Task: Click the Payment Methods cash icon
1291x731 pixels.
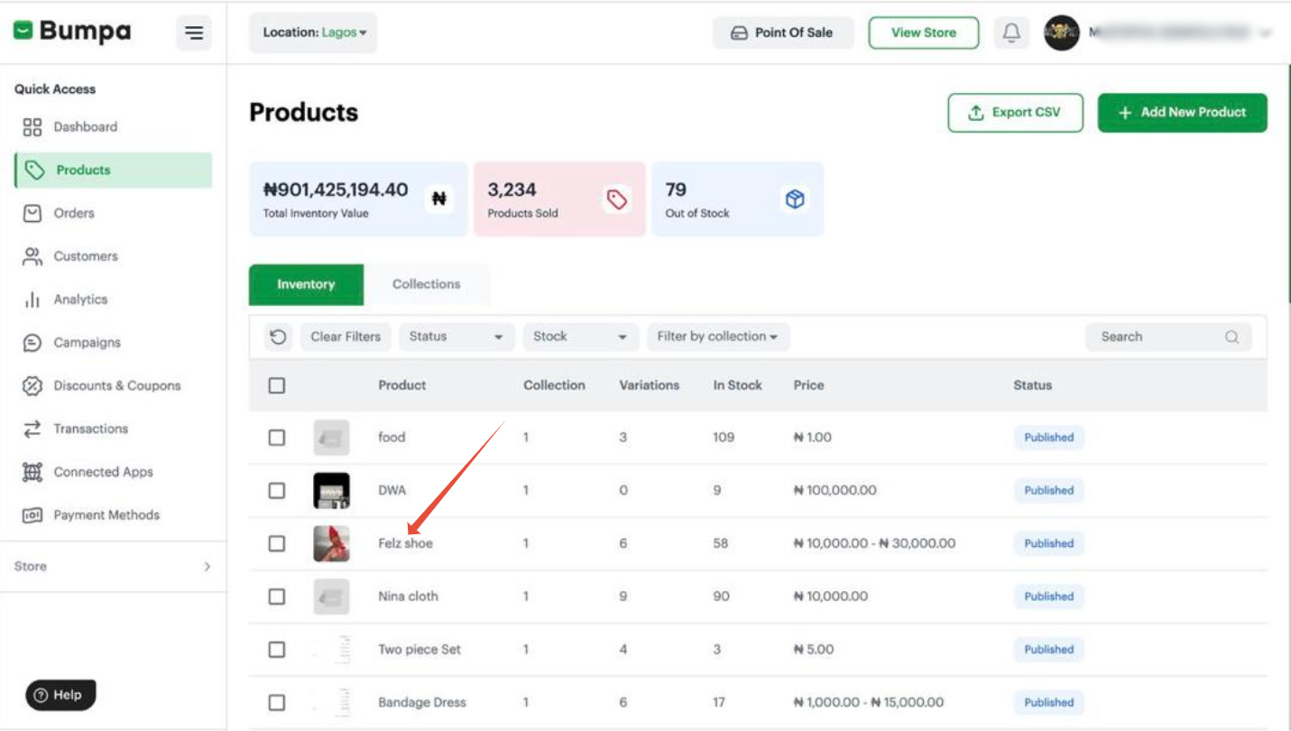Action: 32,515
